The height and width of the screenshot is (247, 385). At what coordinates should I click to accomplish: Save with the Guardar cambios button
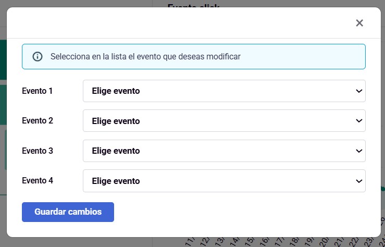pyautogui.click(x=68, y=212)
